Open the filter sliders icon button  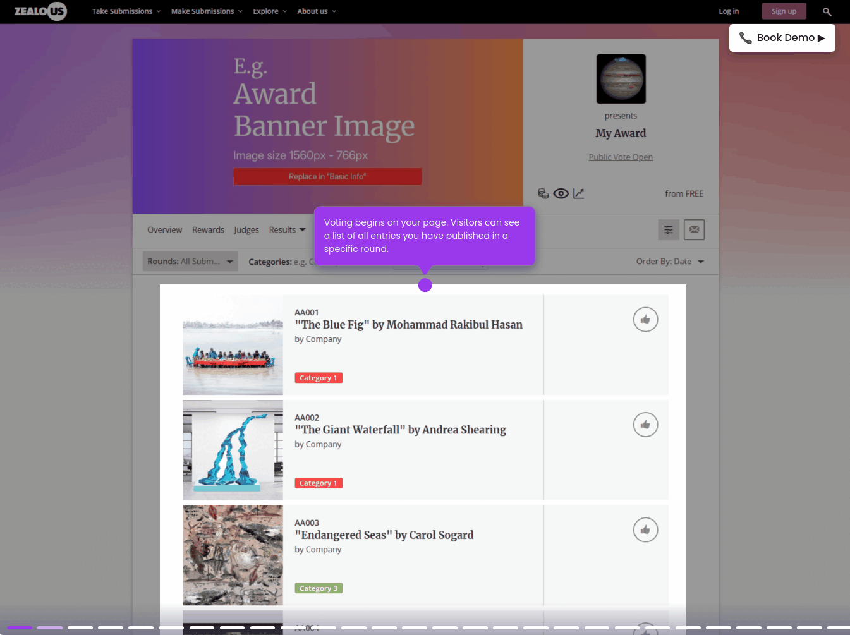668,230
